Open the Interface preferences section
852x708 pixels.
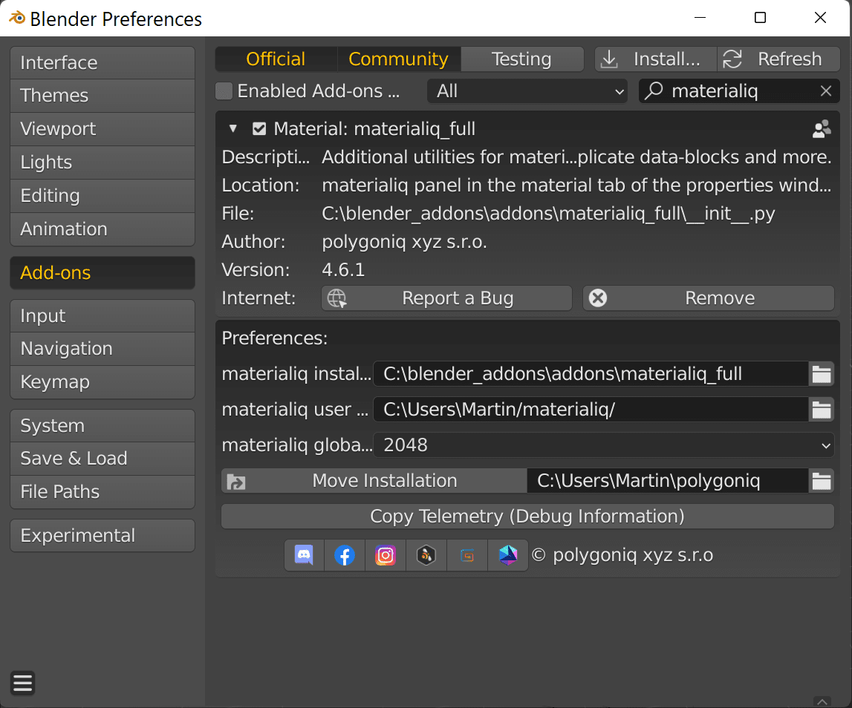[103, 63]
